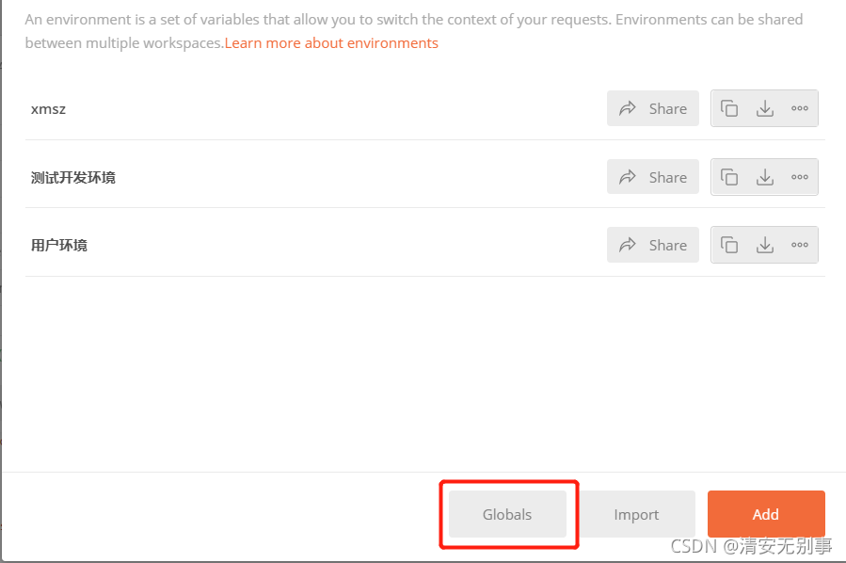Open more actions for 测试开发环境
846x563 pixels.
[x=800, y=177]
